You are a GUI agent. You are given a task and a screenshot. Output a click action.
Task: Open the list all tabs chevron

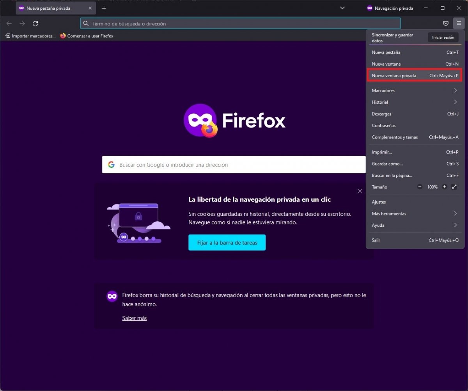pyautogui.click(x=342, y=8)
